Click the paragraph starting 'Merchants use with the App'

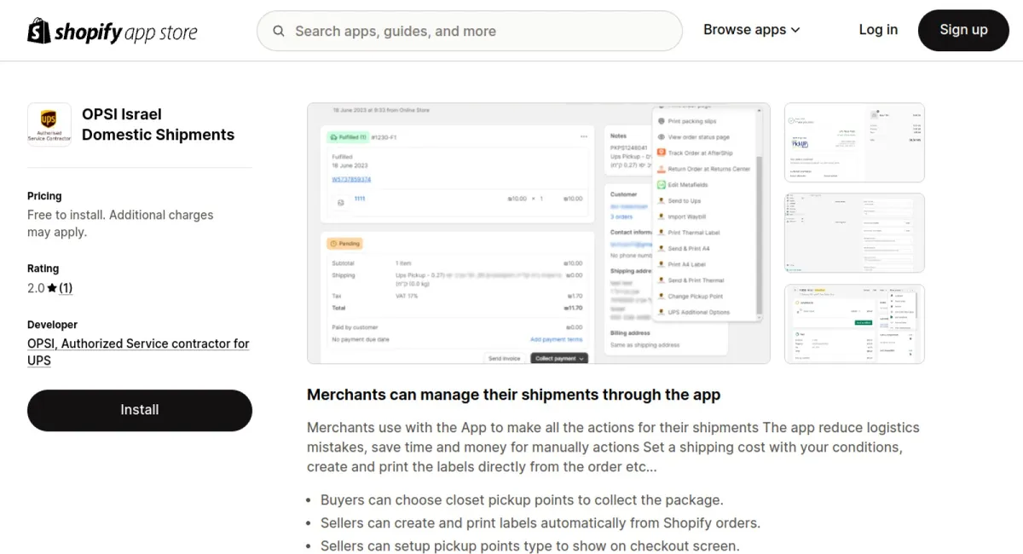coord(613,447)
